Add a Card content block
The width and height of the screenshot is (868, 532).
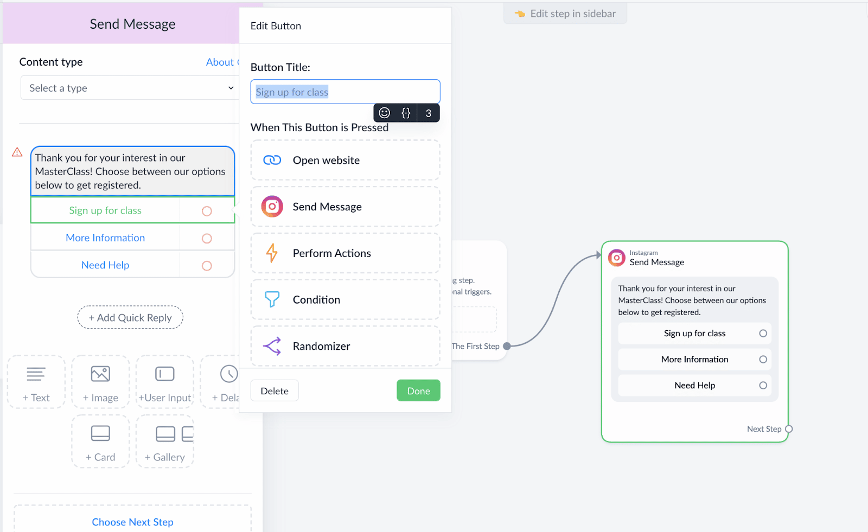100,441
